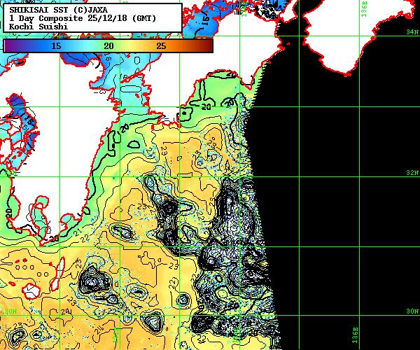Select the 1 Day Composite date line
This screenshot has height=350, width=420.
point(83,17)
